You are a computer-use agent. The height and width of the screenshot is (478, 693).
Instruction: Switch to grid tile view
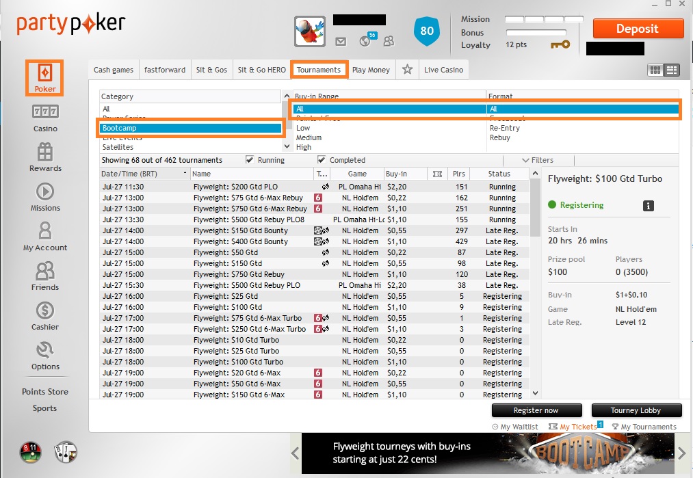[x=655, y=70]
